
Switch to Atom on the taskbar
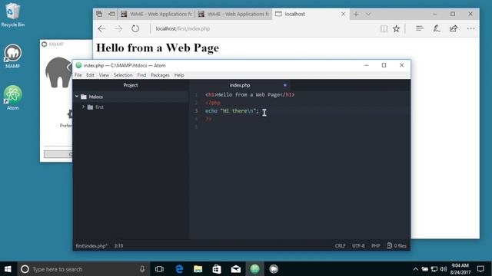254,269
